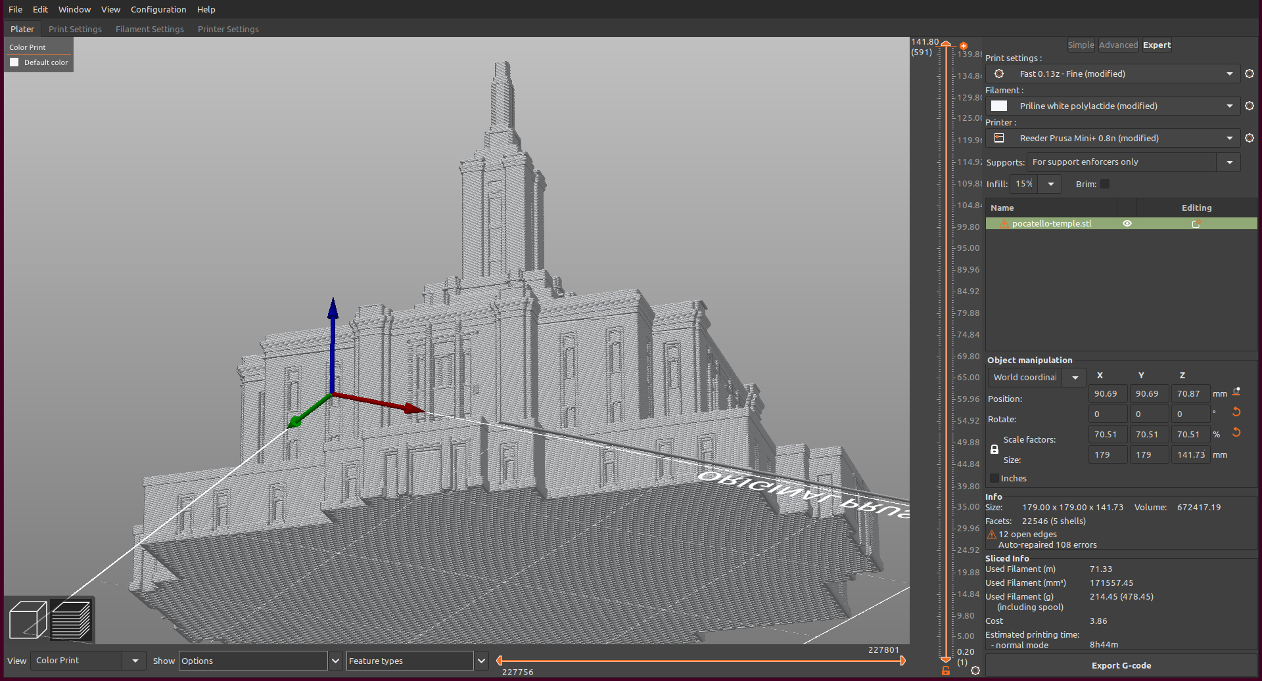This screenshot has width=1262, height=681.
Task: Open vertical slider settings cog
Action: 975,670
